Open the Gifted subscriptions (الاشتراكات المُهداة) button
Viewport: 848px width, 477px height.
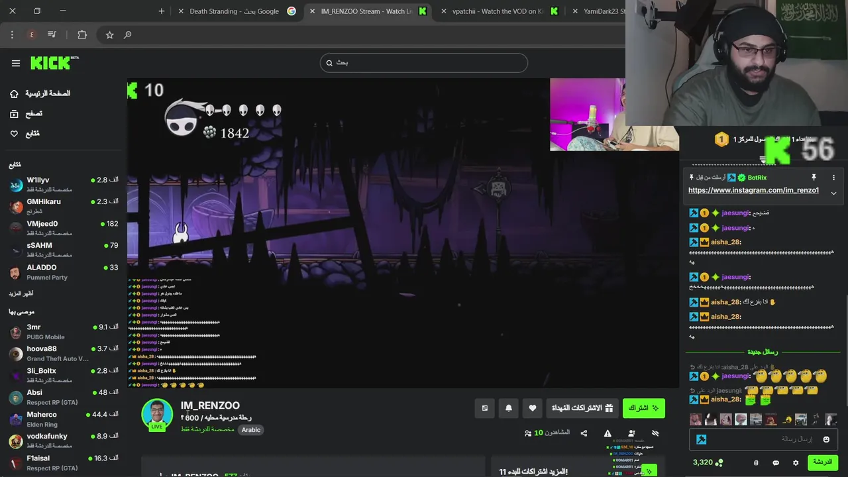click(583, 408)
